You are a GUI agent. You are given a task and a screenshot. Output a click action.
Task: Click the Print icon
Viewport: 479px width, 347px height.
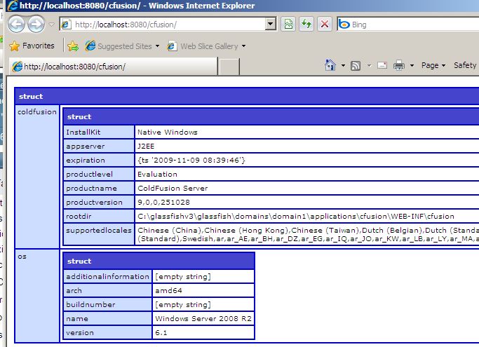point(398,65)
